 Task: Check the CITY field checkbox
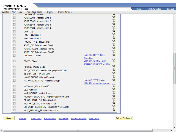(x=14, y=31)
